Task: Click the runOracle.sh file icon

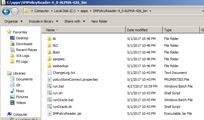Action: coord(50,106)
